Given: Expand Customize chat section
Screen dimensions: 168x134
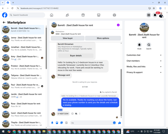Looking at the screenshot, I should point(144,55).
